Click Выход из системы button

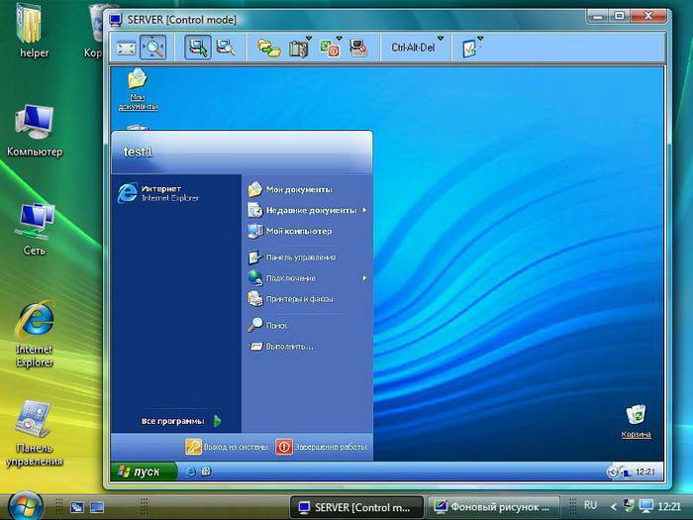pos(227,447)
